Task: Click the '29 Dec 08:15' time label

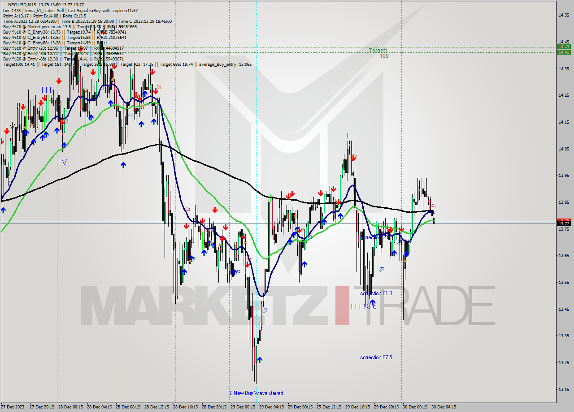Action: (300, 407)
